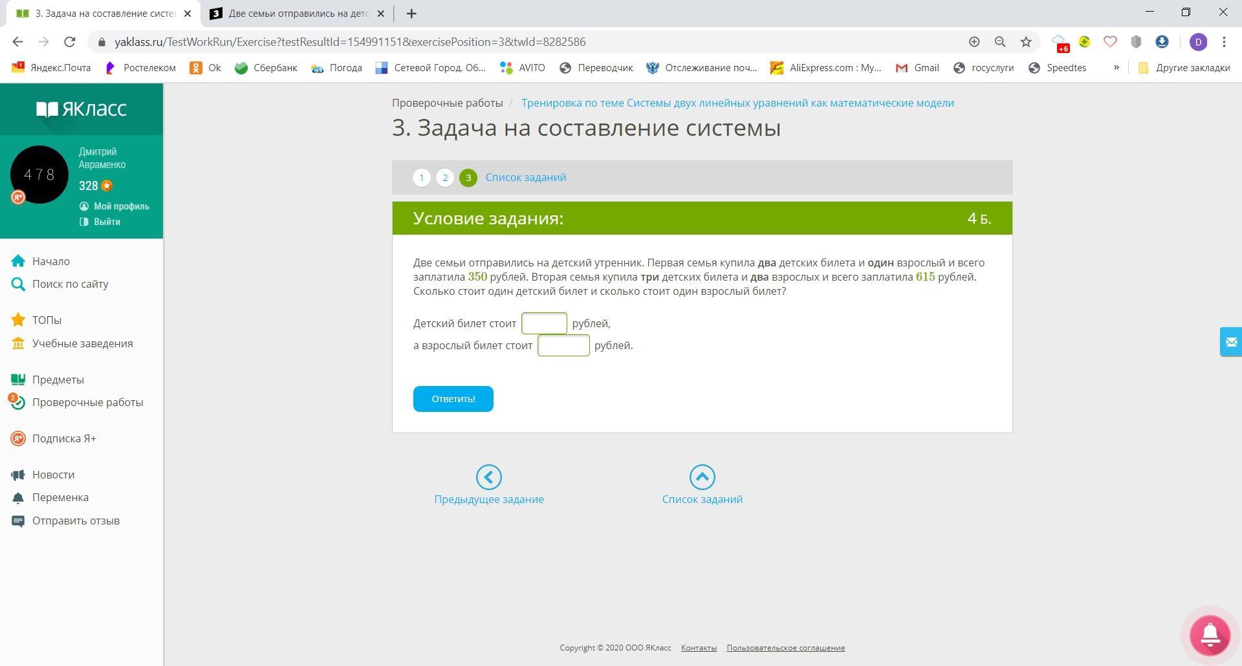Open Пользовательское соглашение footer link
The height and width of the screenshot is (666, 1242).
[786, 648]
